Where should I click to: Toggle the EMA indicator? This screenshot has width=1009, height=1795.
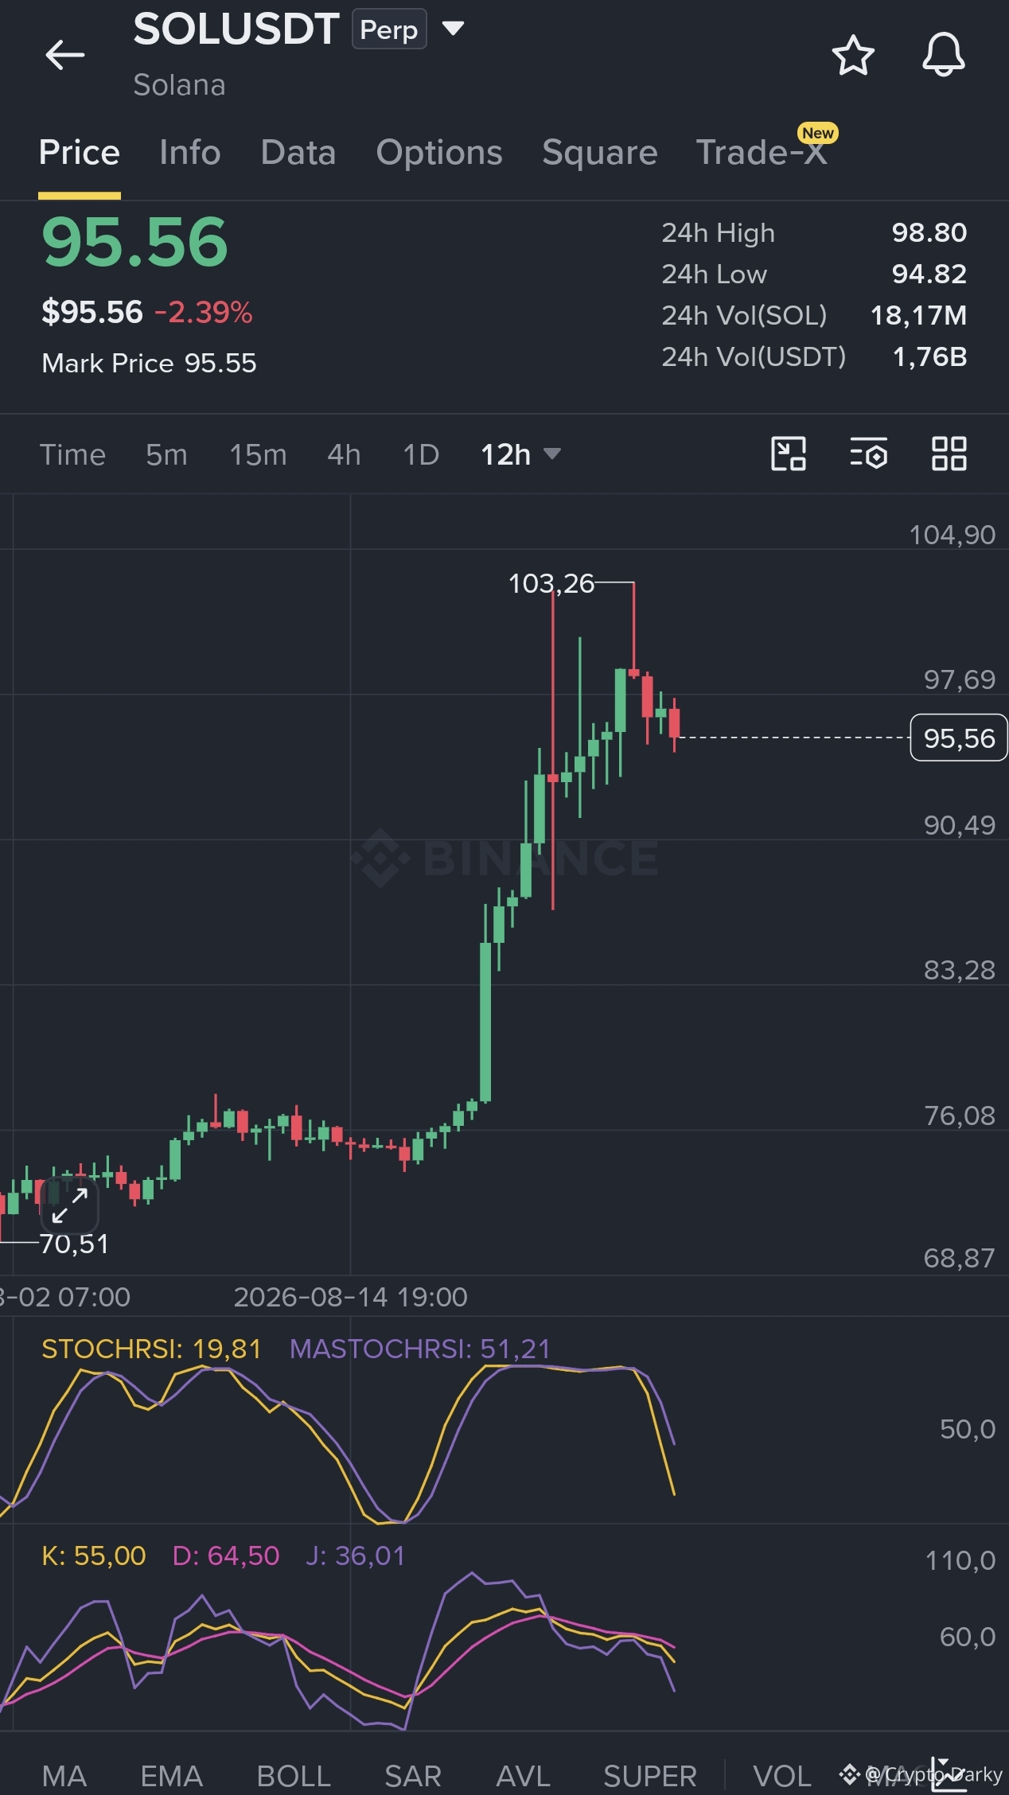pos(172,1775)
